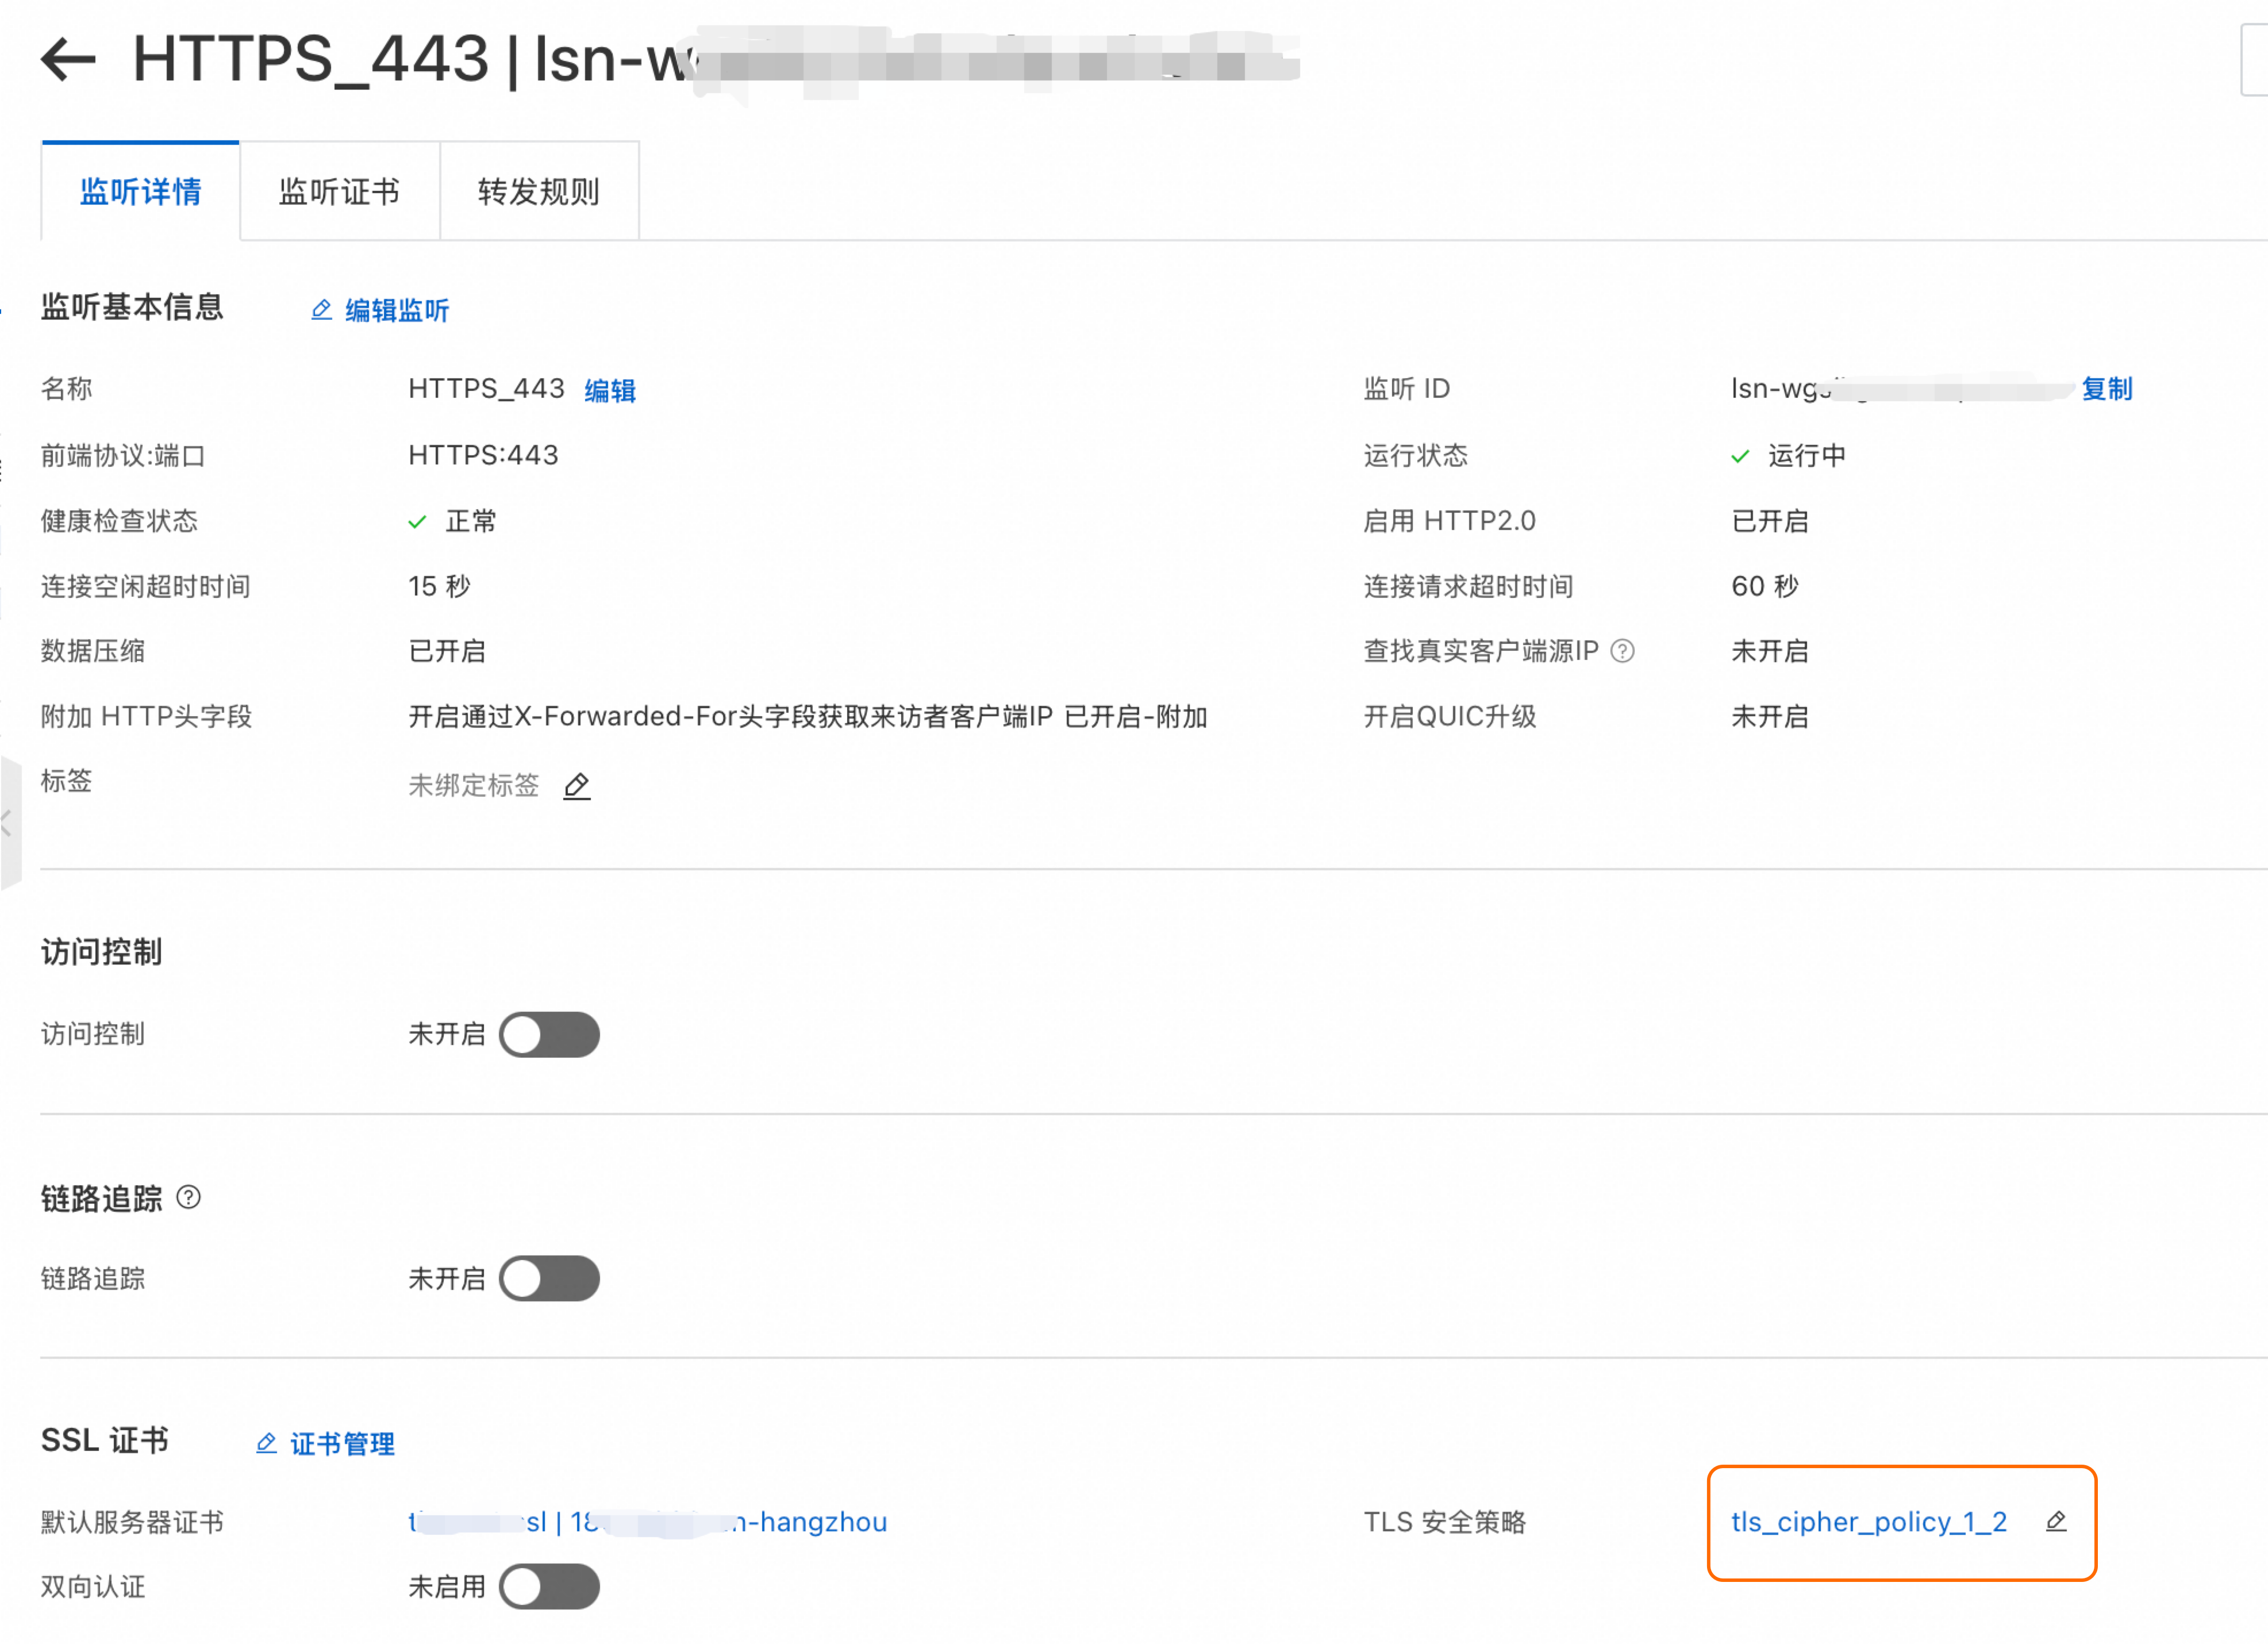
Task: Turn on the 链路追踪 toggle
Action: click(549, 1279)
